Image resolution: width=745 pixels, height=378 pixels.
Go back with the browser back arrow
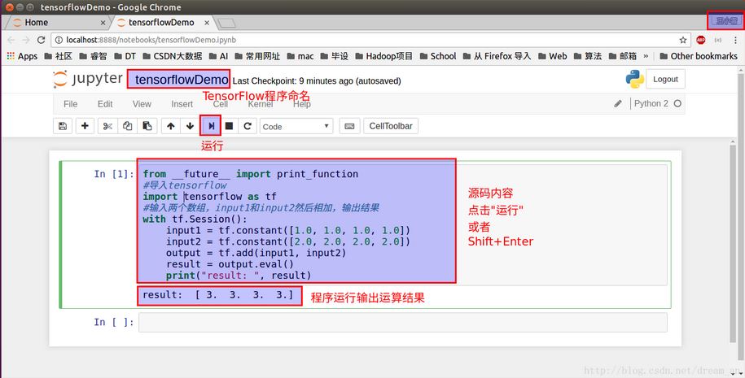(11, 40)
